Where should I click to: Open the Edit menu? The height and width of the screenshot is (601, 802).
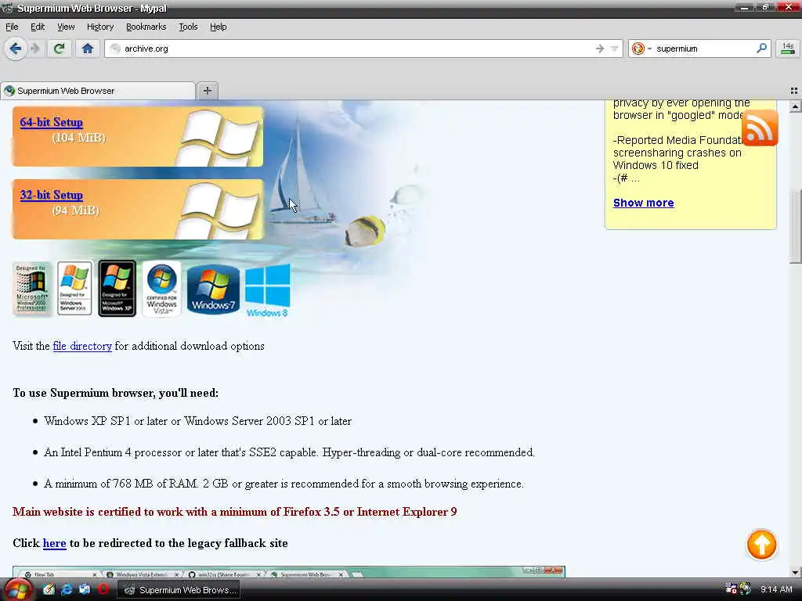pos(38,27)
